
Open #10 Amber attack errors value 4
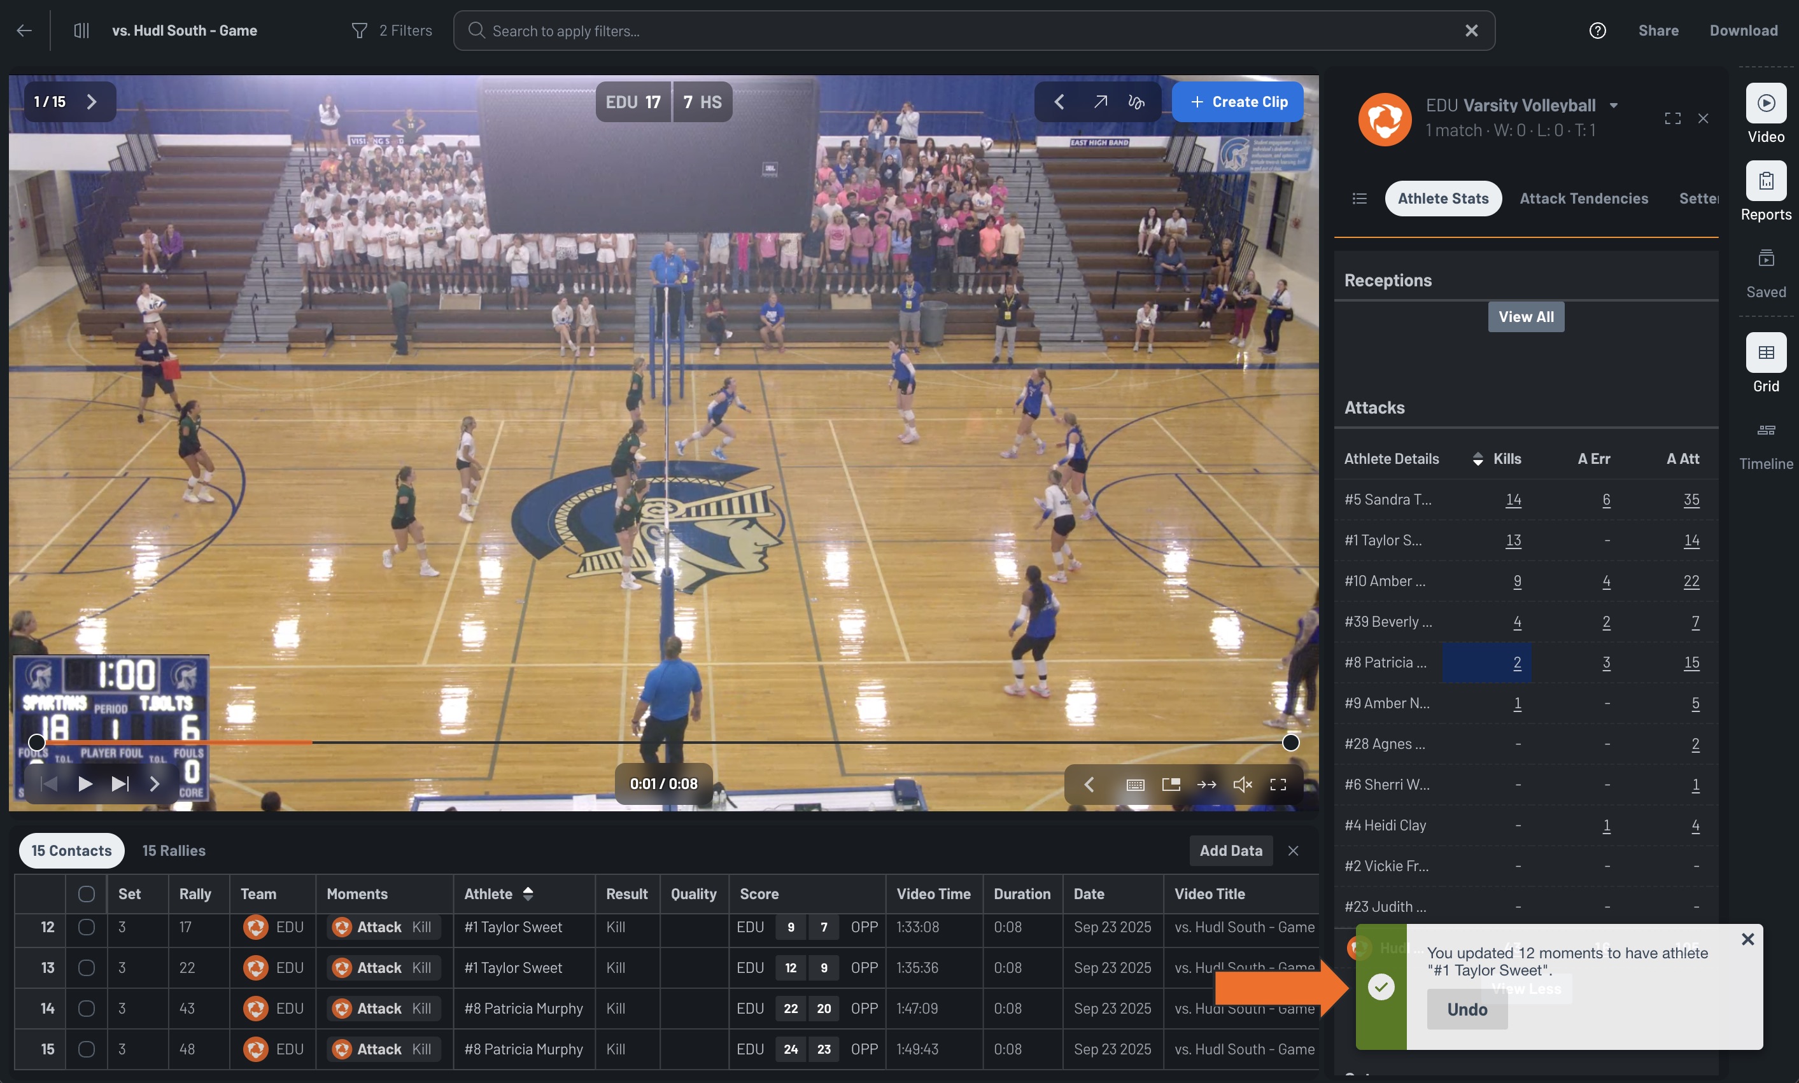pos(1606,581)
